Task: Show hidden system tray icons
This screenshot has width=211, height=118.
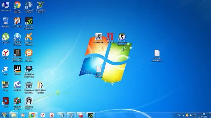Action: [183, 115]
